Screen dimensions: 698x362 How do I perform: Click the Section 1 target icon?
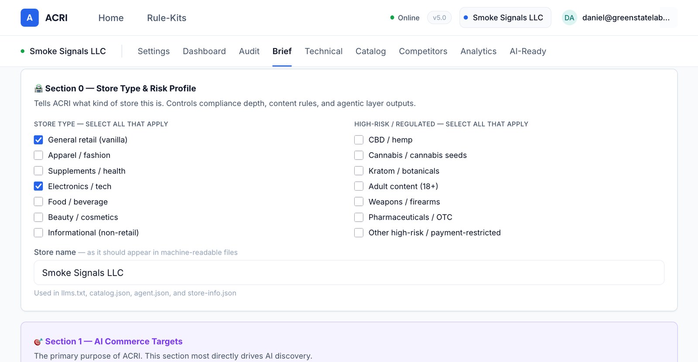pyautogui.click(x=38, y=342)
